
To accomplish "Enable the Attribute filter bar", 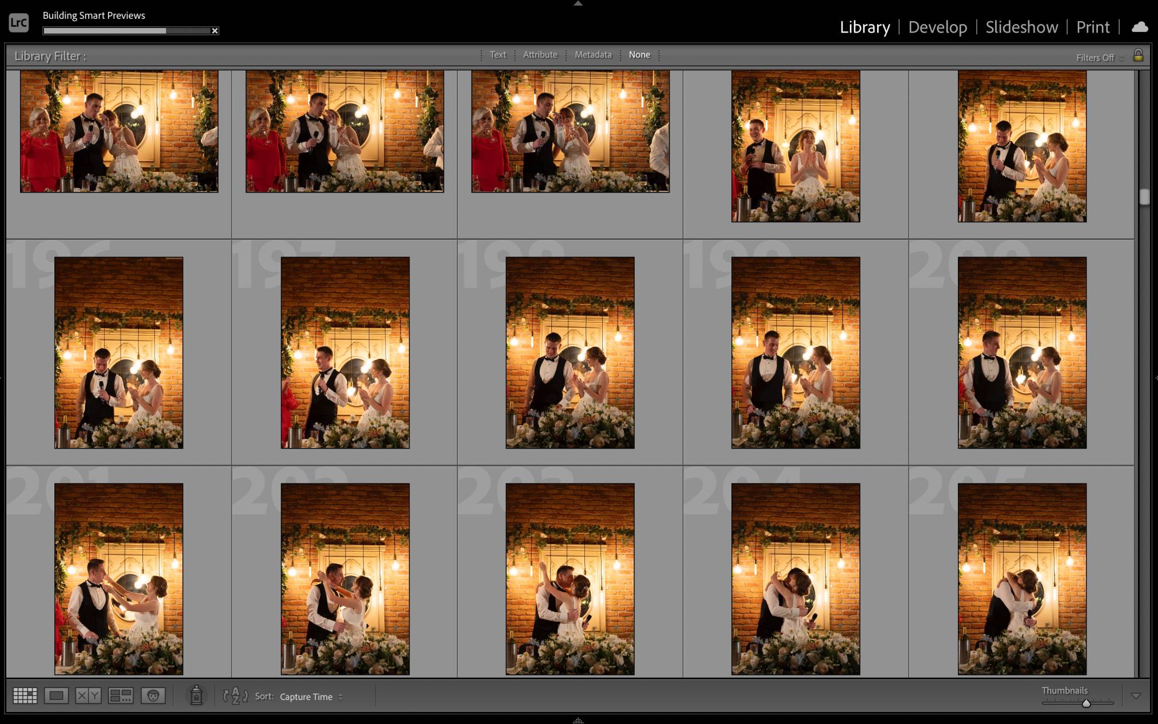I will (540, 55).
